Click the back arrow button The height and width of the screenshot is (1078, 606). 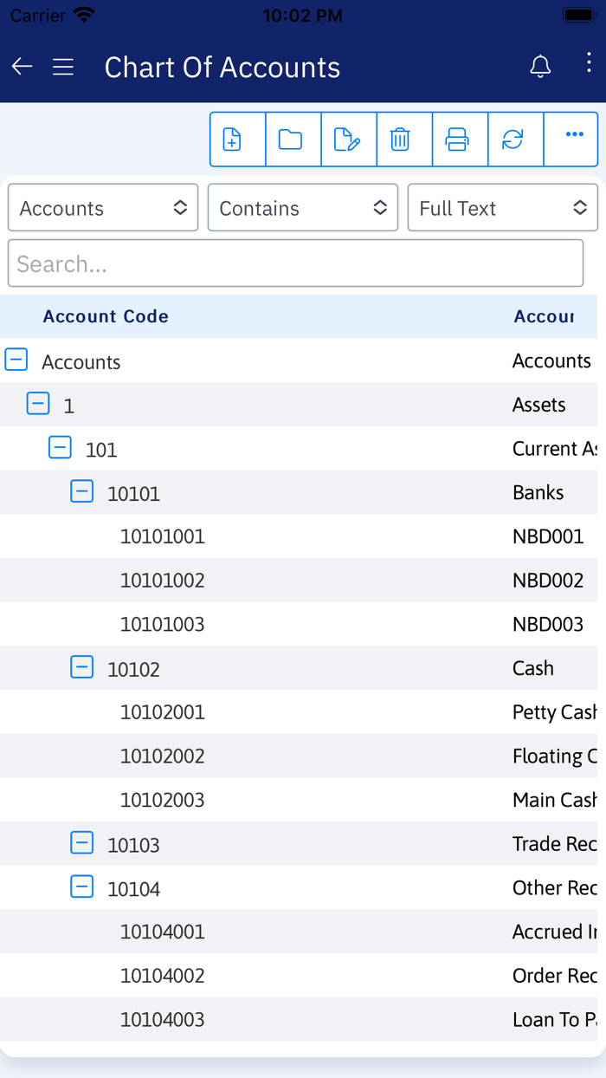tap(22, 67)
